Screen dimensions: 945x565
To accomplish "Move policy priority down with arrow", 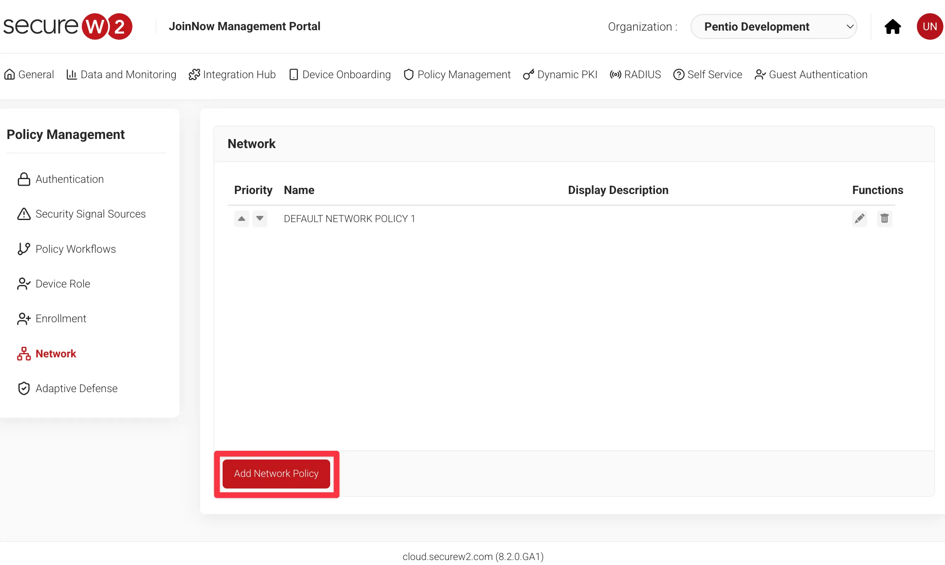I will 260,218.
